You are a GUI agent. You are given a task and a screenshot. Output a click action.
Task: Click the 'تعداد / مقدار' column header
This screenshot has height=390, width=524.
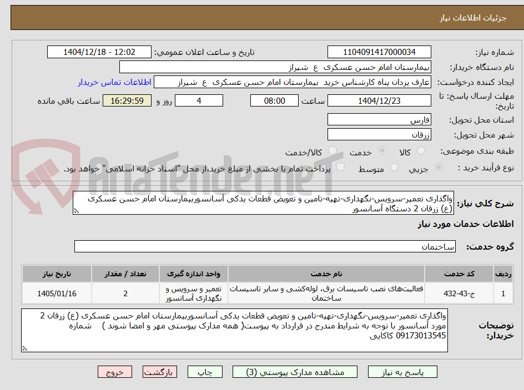click(x=125, y=274)
